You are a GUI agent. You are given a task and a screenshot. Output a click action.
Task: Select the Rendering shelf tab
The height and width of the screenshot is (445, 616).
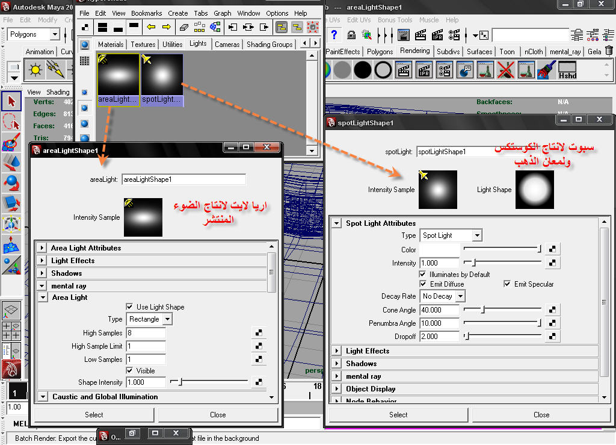(x=414, y=51)
